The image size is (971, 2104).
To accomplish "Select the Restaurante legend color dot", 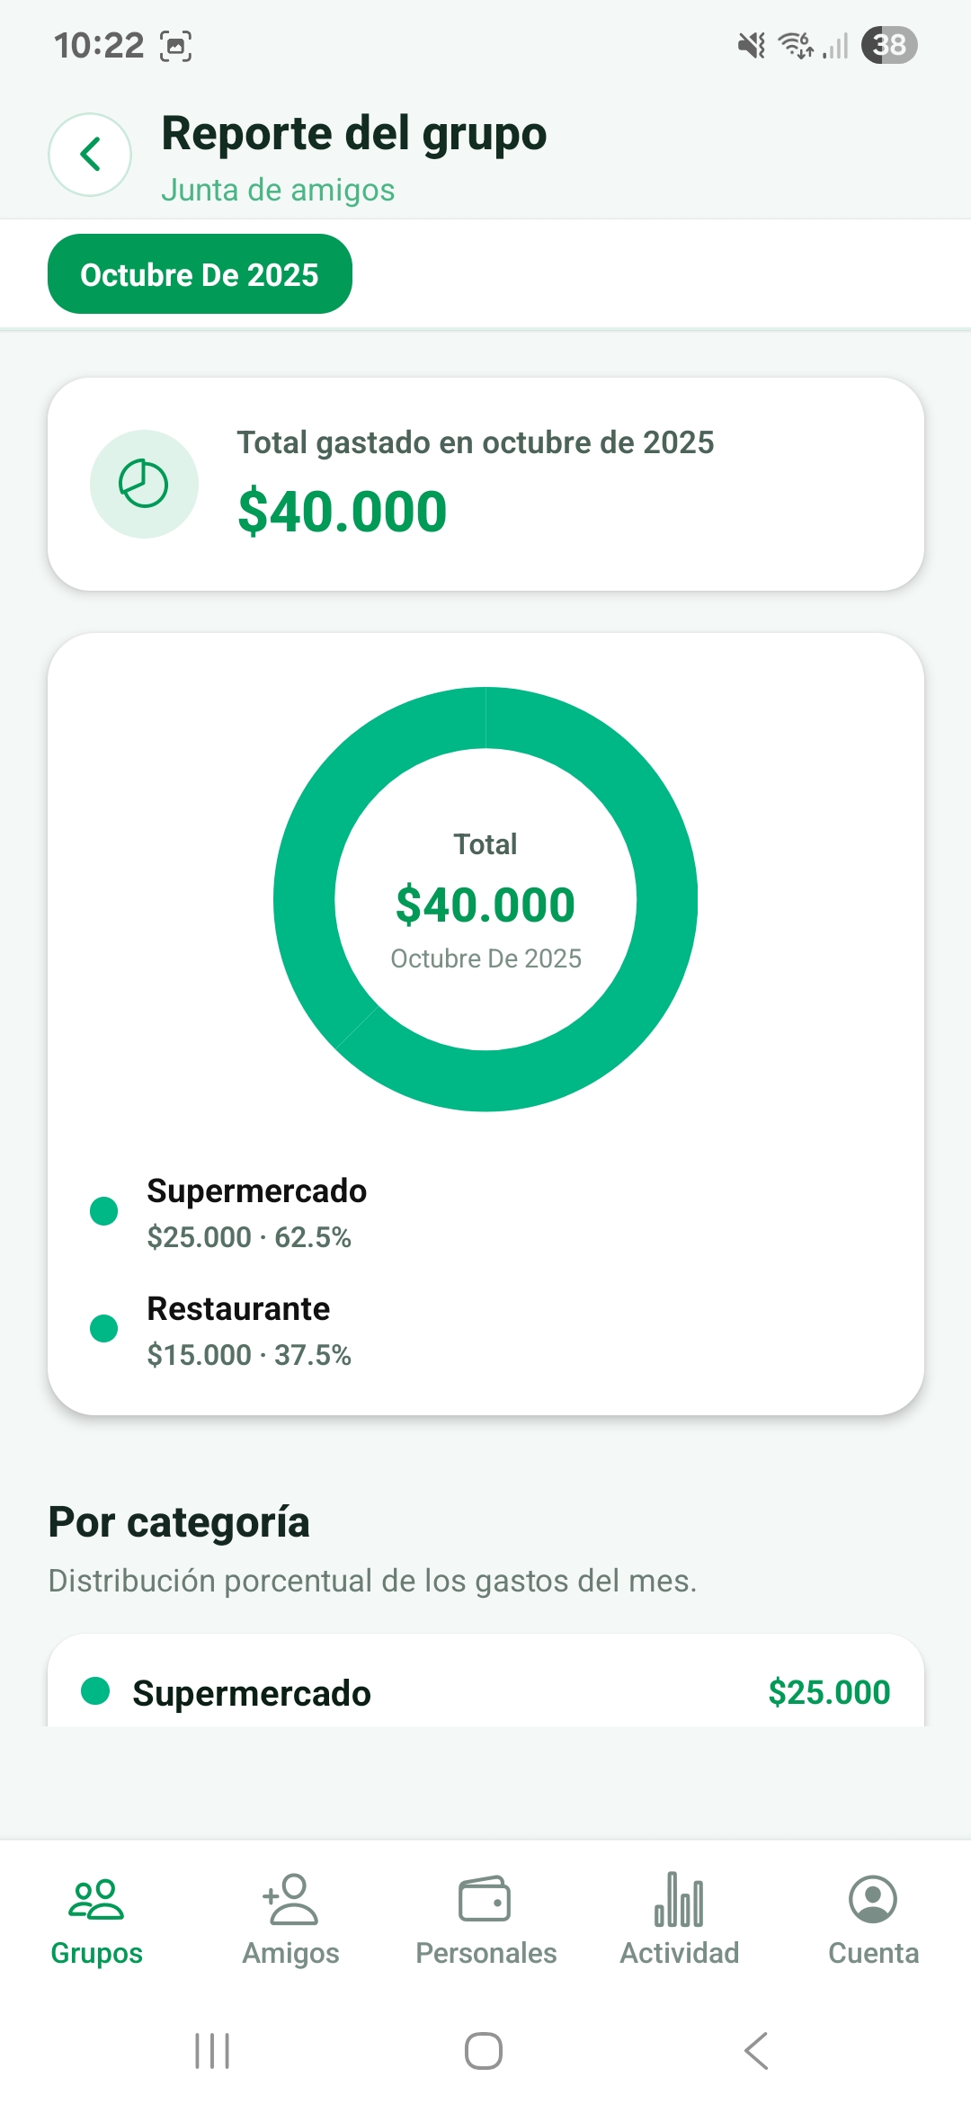I will pos(104,1328).
